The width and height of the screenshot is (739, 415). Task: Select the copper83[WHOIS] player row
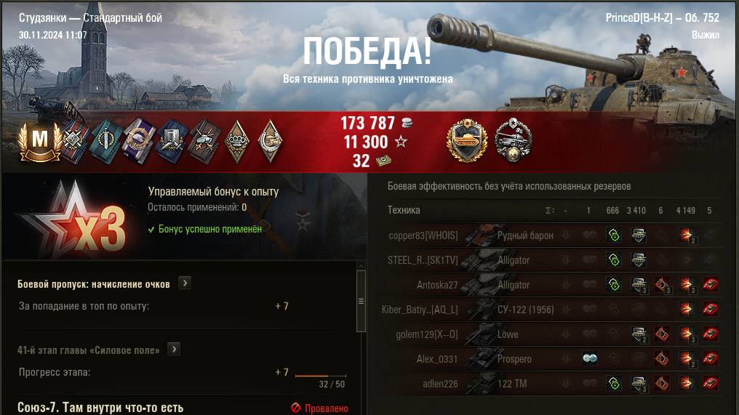(552, 235)
